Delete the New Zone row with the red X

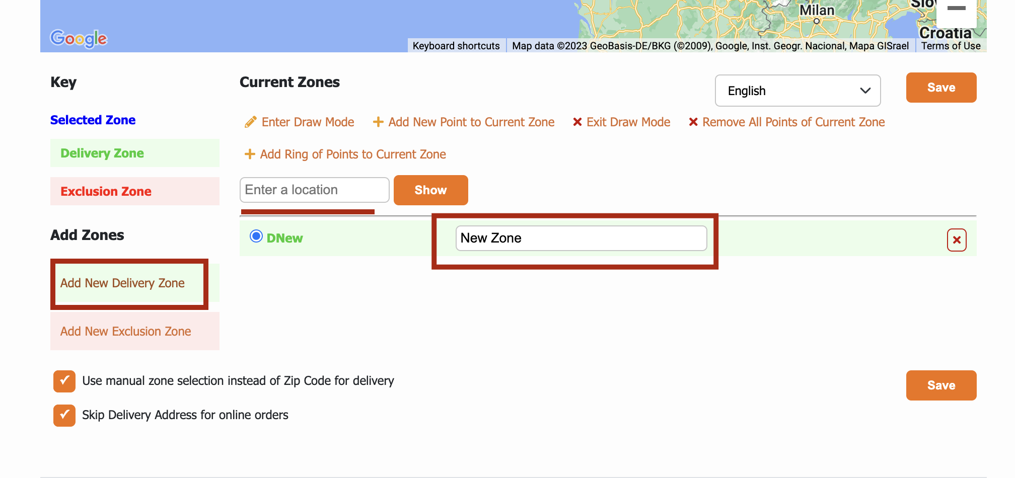(x=957, y=240)
